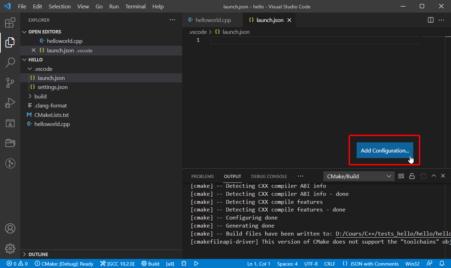Change the UTF-8 encoding
The width and height of the screenshot is (451, 268).
click(x=311, y=264)
